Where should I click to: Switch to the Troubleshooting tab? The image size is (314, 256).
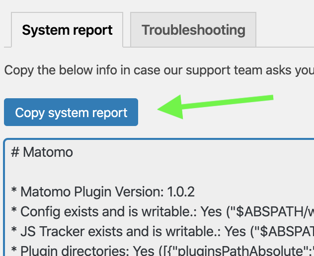pyautogui.click(x=193, y=30)
